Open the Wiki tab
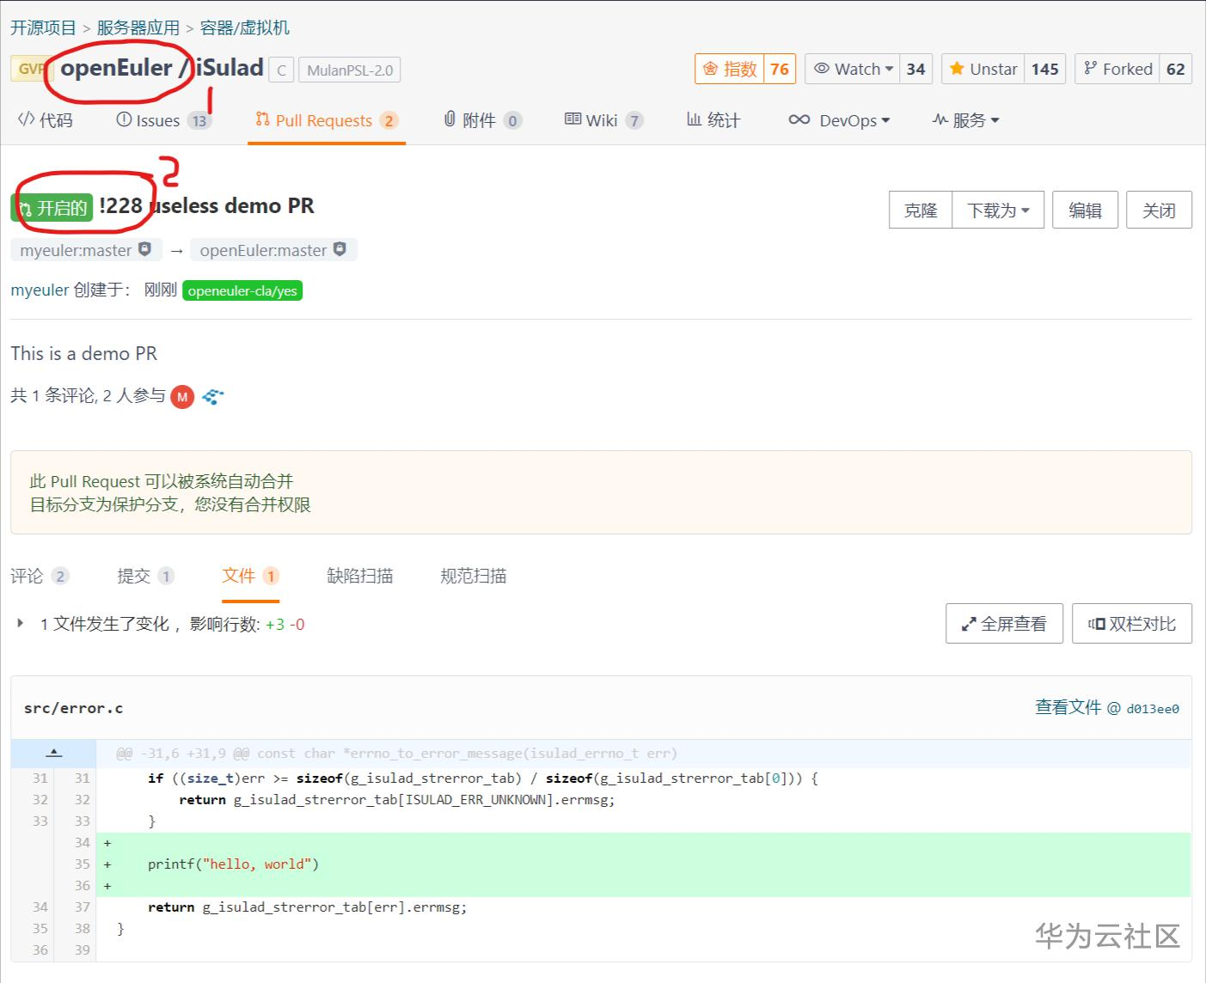Screen dimensions: 1206x983 coord(603,120)
